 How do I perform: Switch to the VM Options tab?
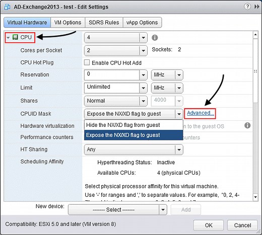[x=68, y=22]
